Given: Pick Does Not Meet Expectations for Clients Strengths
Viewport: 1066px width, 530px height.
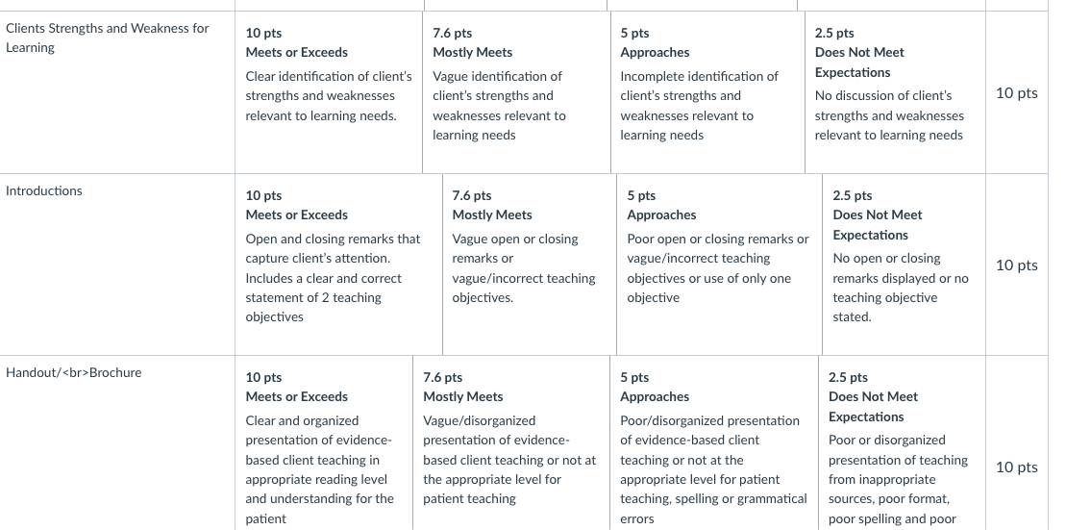Looking at the screenshot, I should [895, 91].
